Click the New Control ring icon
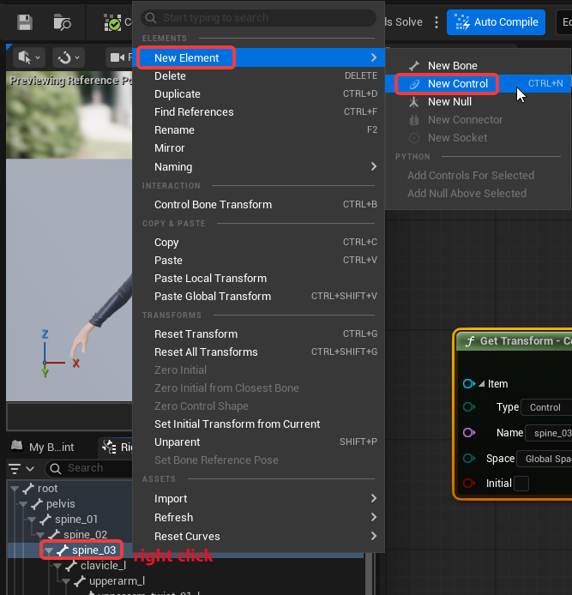This screenshot has height=595, width=572. click(414, 84)
